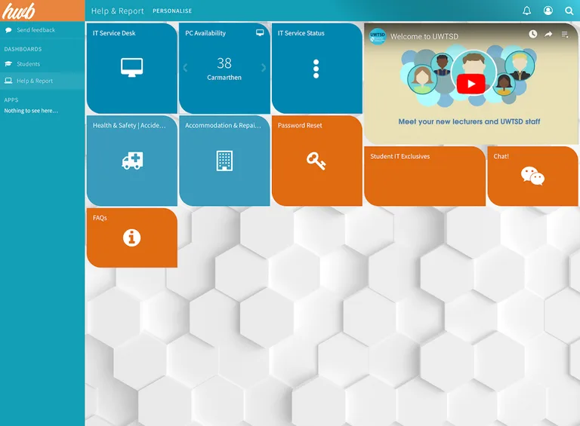Open the video playlist icon
580x426 pixels.
(x=565, y=35)
